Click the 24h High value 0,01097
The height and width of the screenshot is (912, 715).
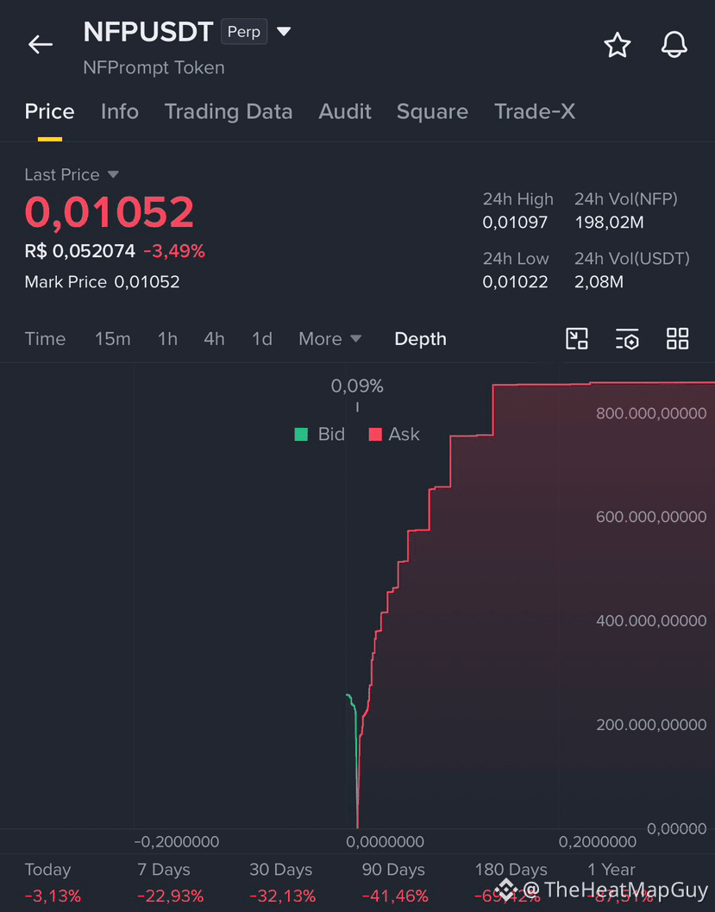tap(515, 223)
